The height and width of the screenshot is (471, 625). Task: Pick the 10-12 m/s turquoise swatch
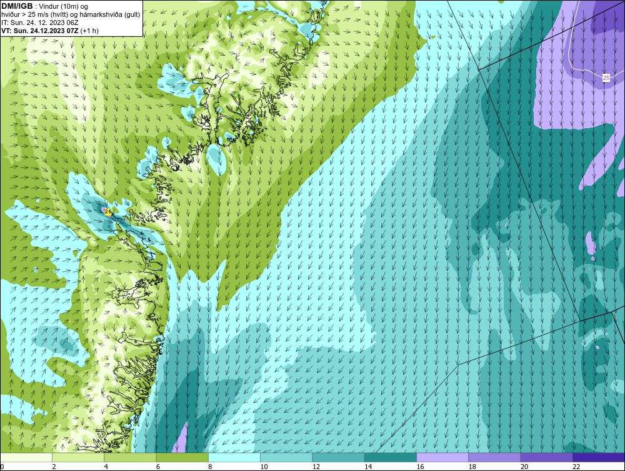coord(286,457)
